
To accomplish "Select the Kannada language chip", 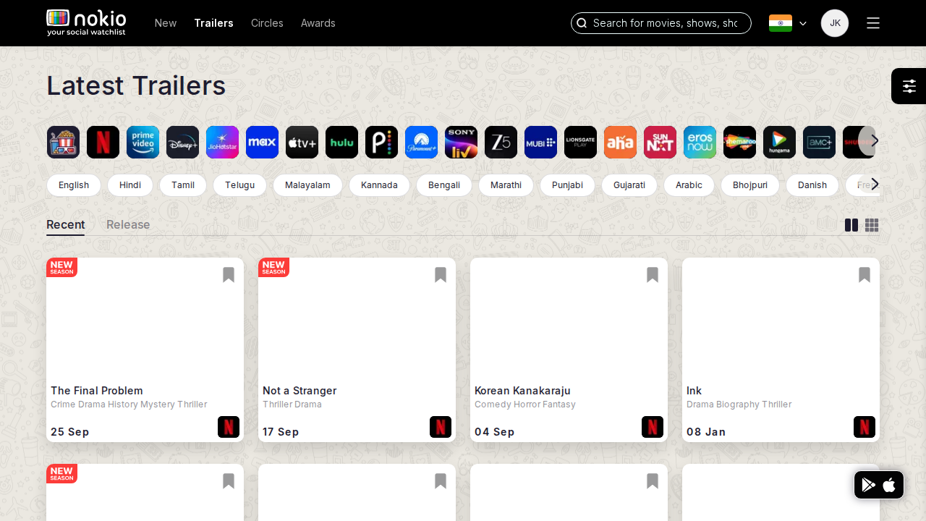I will coord(379,185).
